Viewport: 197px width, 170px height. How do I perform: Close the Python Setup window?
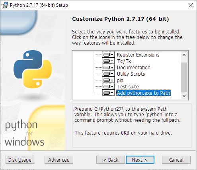(x=191, y=5)
